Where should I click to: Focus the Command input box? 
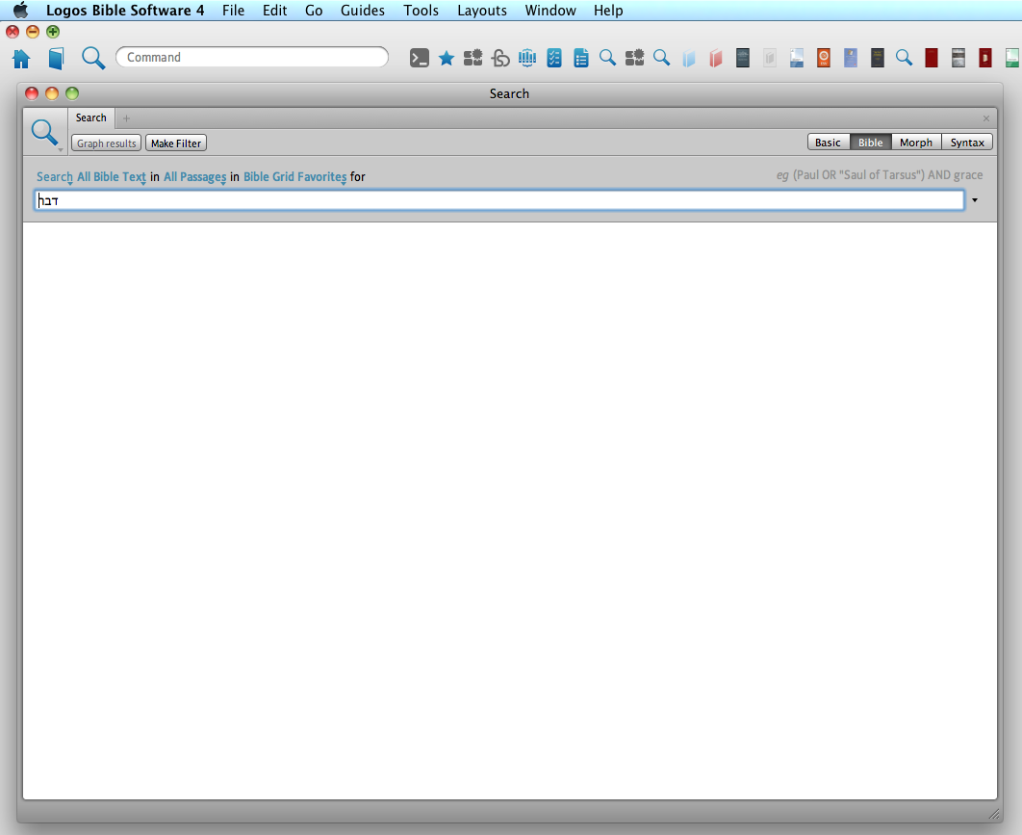252,58
